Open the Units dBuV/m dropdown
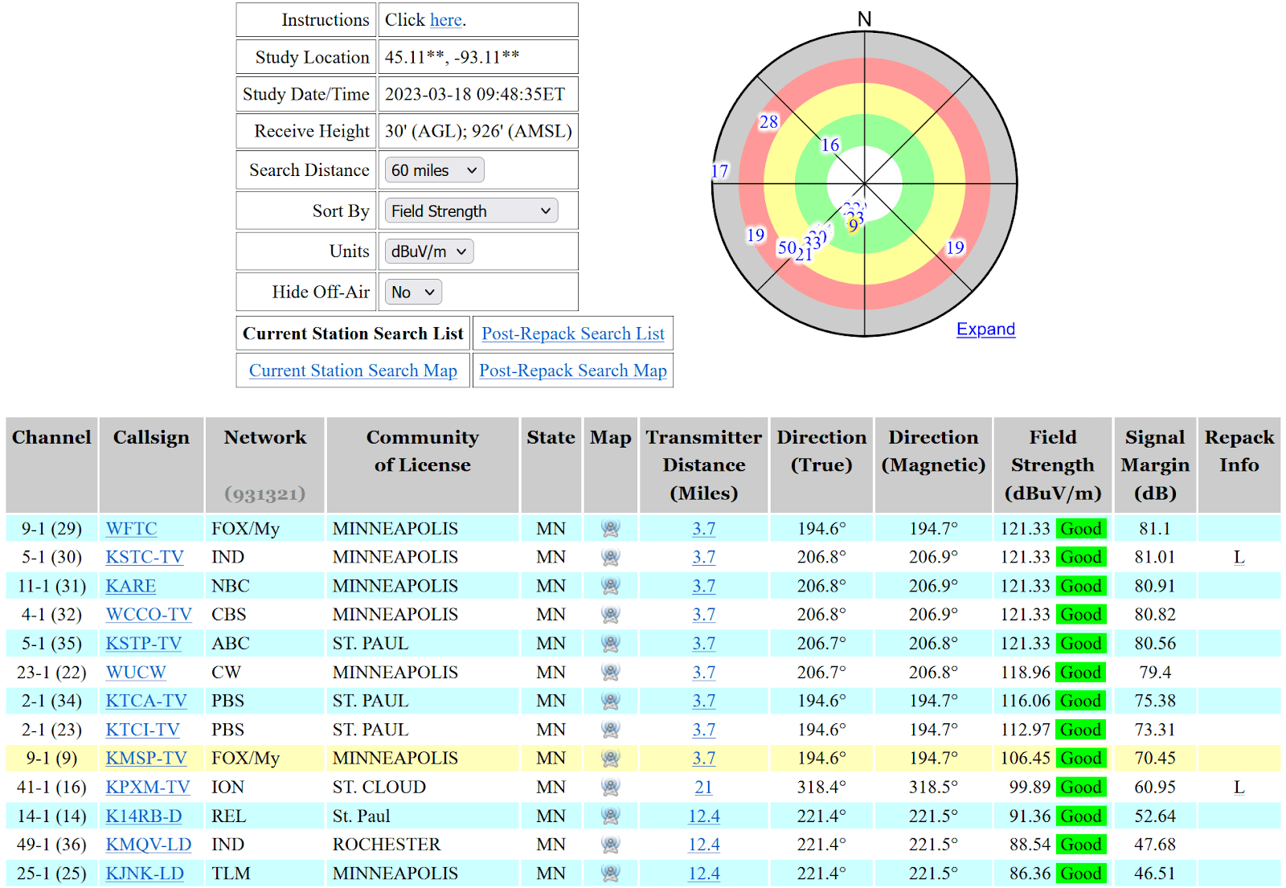The height and width of the screenshot is (888, 1286). point(429,252)
